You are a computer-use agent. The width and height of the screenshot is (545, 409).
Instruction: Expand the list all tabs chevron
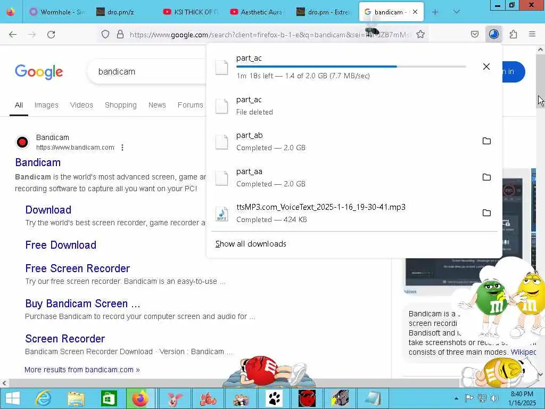tap(456, 12)
